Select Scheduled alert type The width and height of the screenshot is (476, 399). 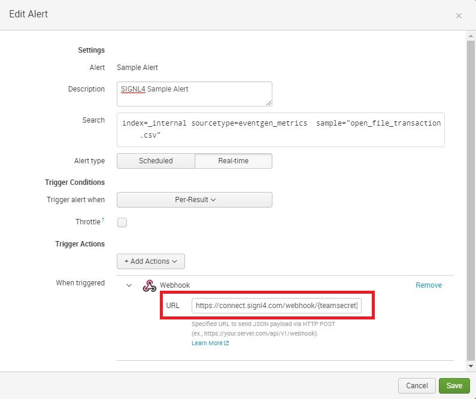156,161
